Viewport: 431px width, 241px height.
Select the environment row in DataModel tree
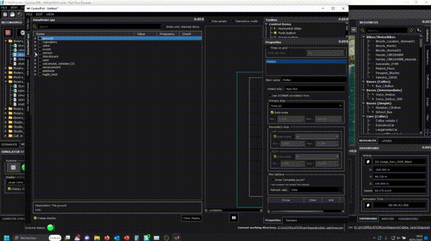pyautogui.click(x=117, y=67)
